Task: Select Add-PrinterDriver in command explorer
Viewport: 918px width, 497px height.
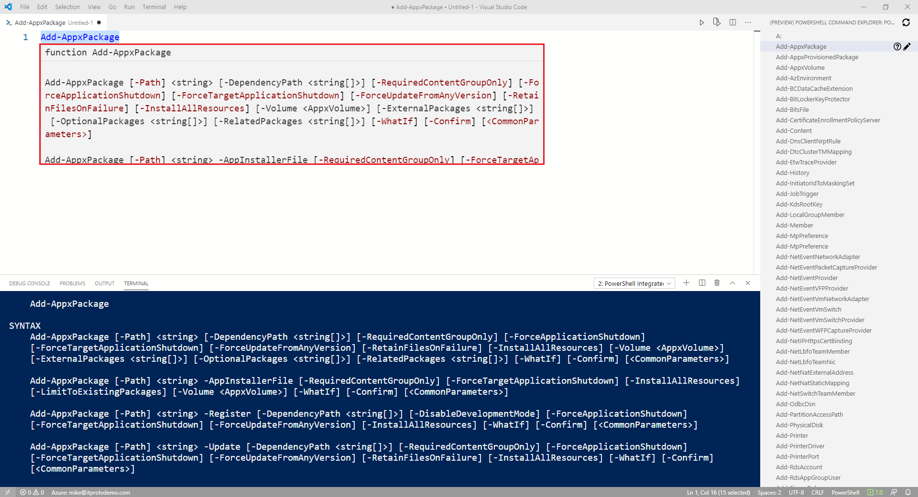Action: 800,446
